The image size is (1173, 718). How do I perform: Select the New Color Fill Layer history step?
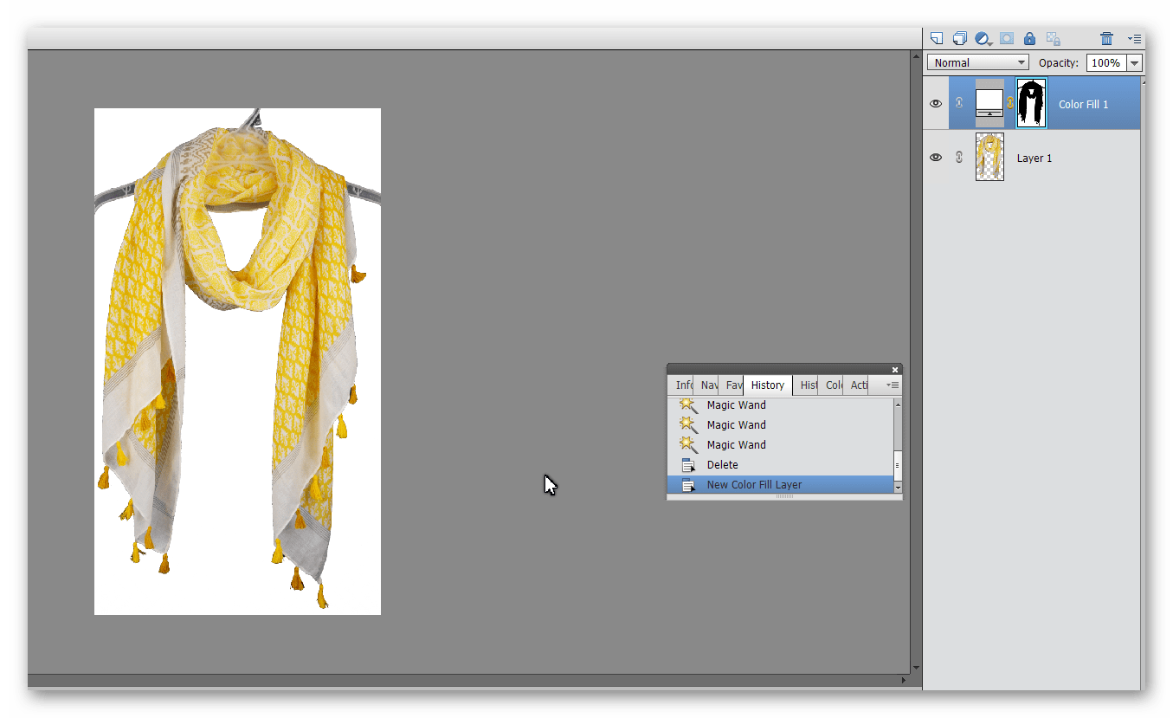click(x=754, y=484)
